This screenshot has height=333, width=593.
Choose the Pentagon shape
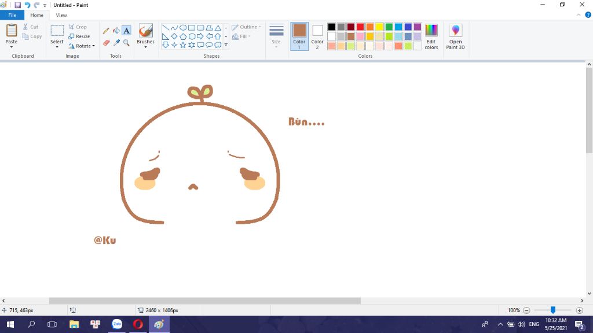tap(182, 36)
